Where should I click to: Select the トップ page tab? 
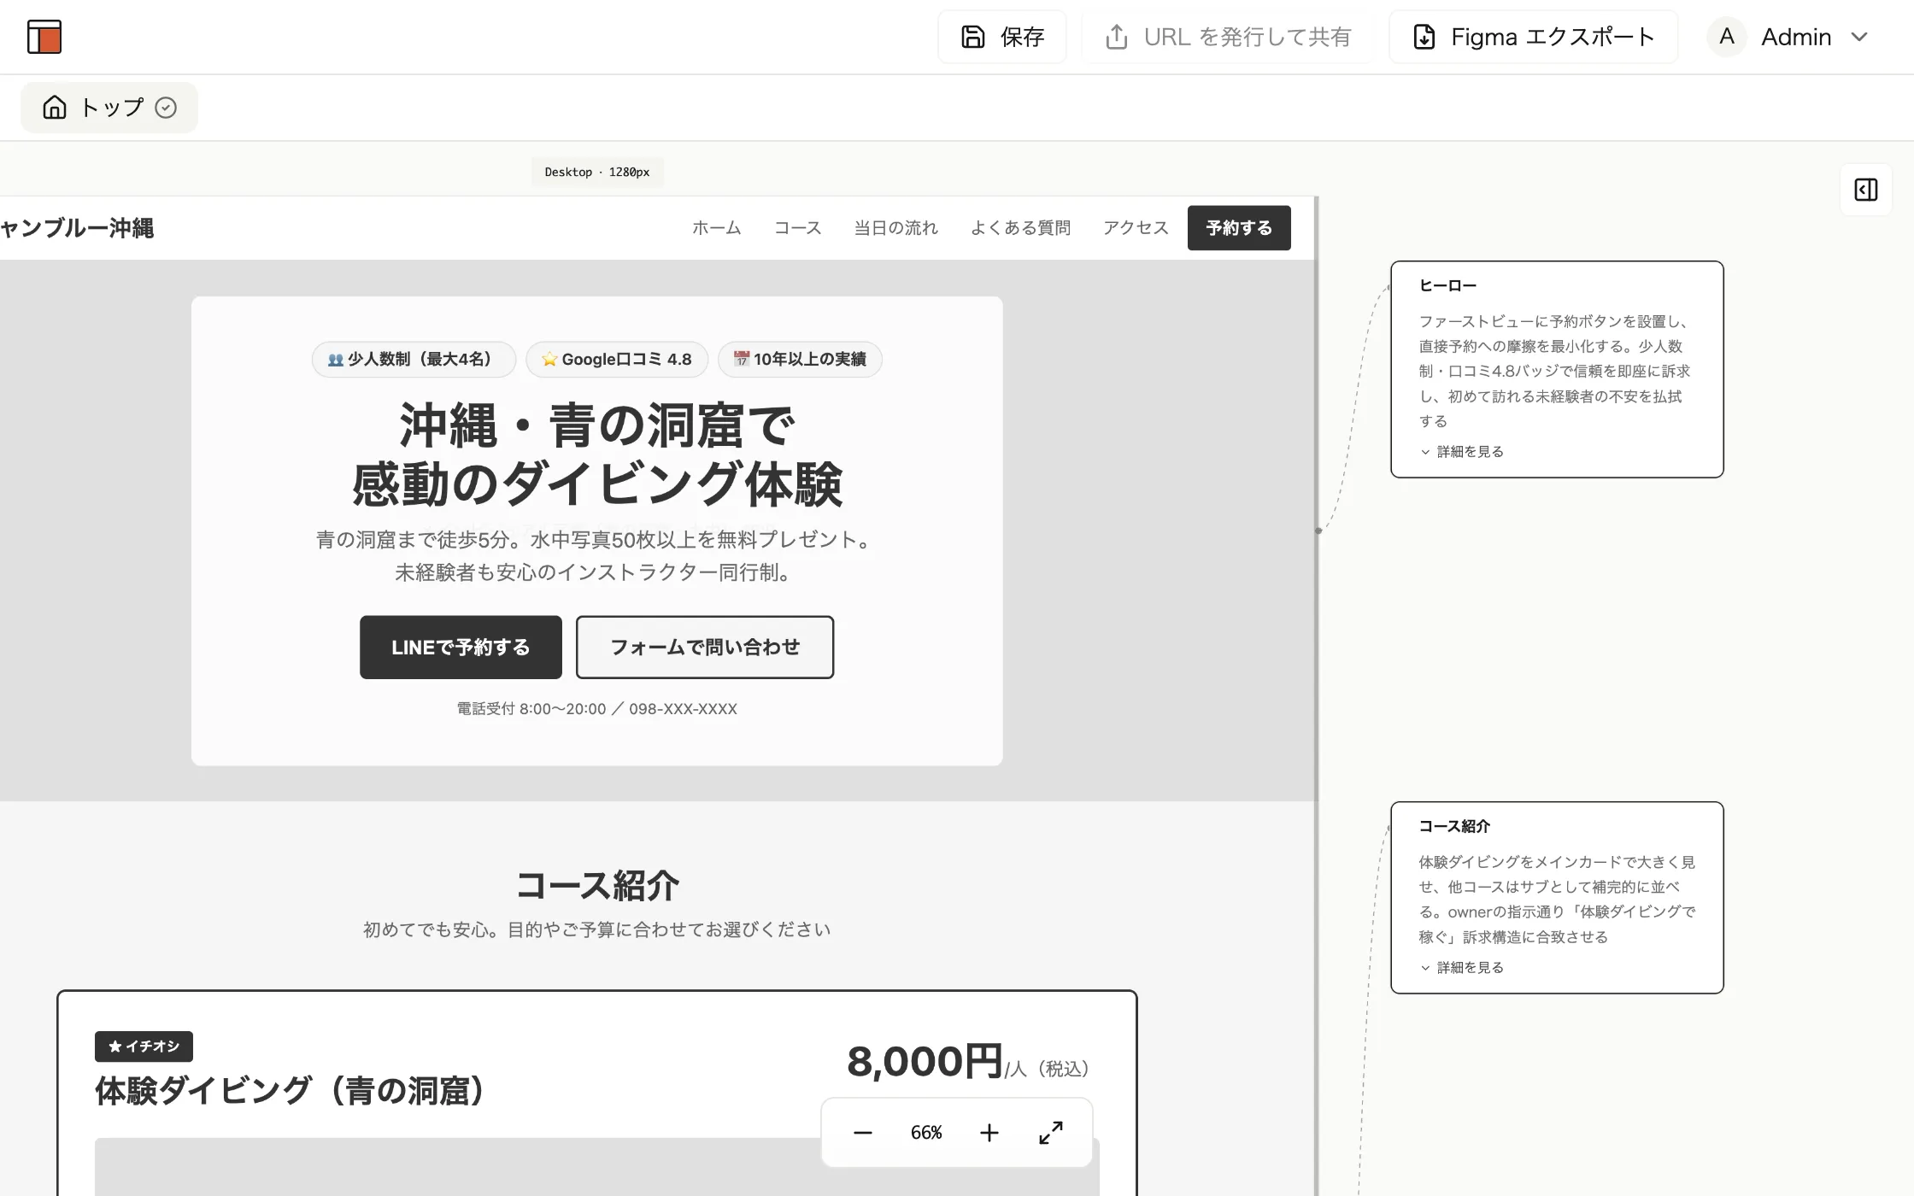tap(109, 108)
